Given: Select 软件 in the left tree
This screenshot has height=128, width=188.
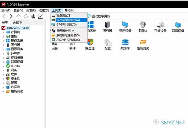Looking at the screenshot, I should click(x=14, y=74).
